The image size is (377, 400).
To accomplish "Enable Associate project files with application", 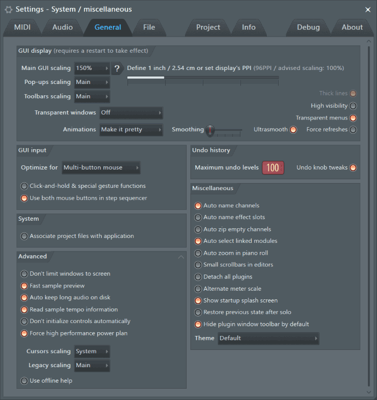I will 24,236.
